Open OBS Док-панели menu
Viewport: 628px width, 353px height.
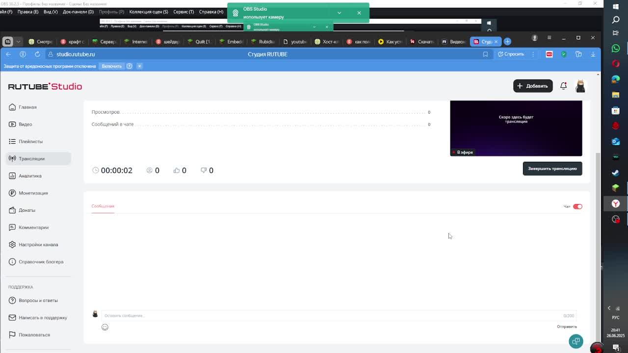78,12
